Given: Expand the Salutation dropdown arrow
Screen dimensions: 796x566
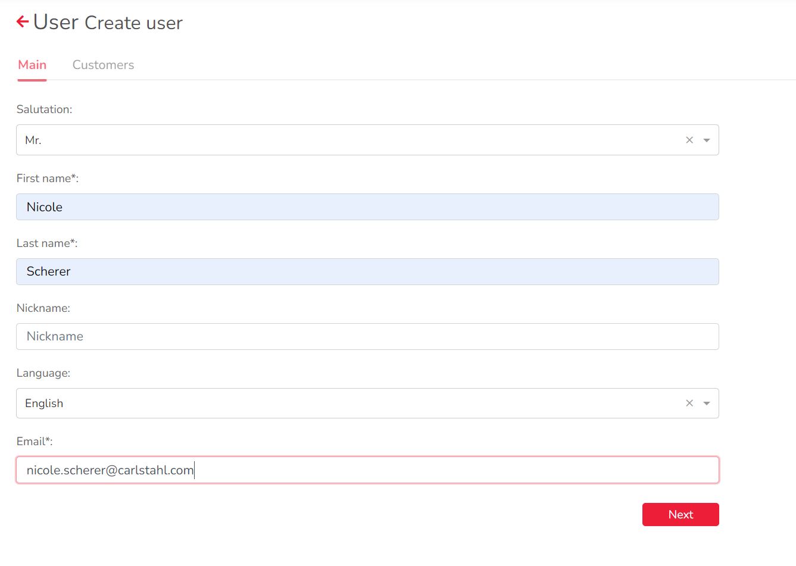Looking at the screenshot, I should point(707,140).
